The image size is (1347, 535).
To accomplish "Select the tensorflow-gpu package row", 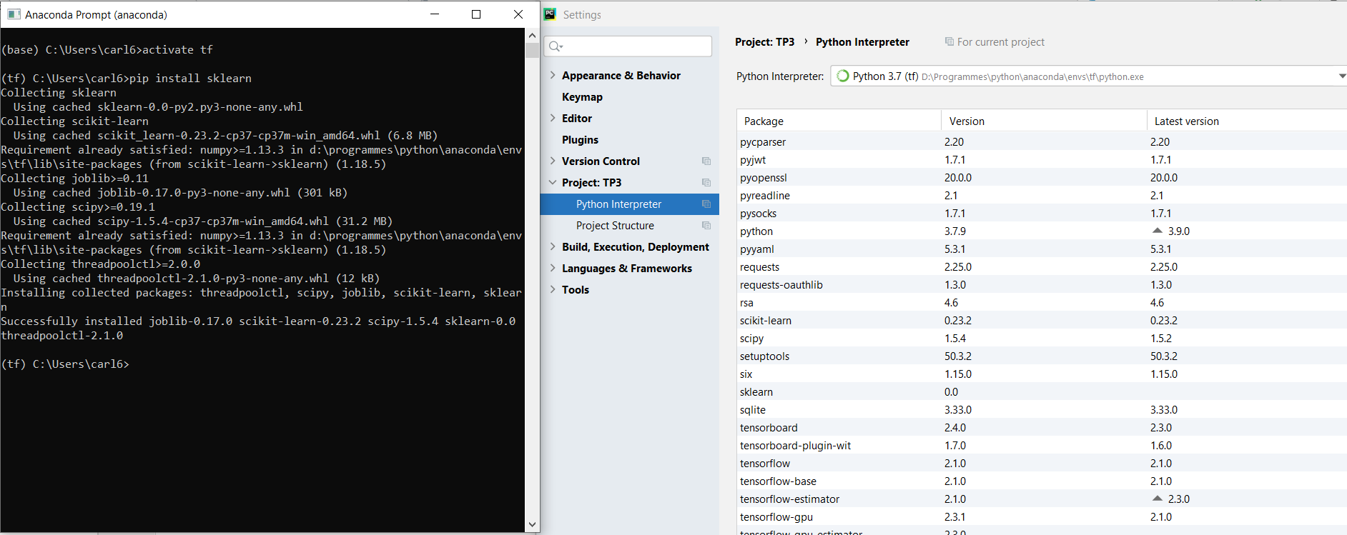I will (x=1042, y=516).
